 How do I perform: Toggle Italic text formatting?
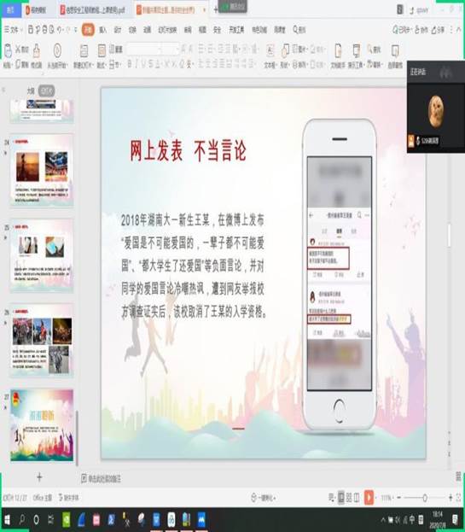[137, 63]
